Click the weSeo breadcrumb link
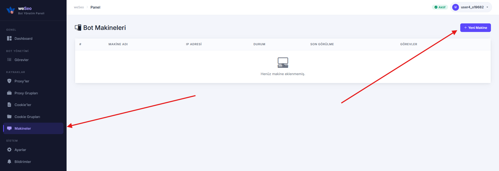The height and width of the screenshot is (171, 499). [79, 7]
